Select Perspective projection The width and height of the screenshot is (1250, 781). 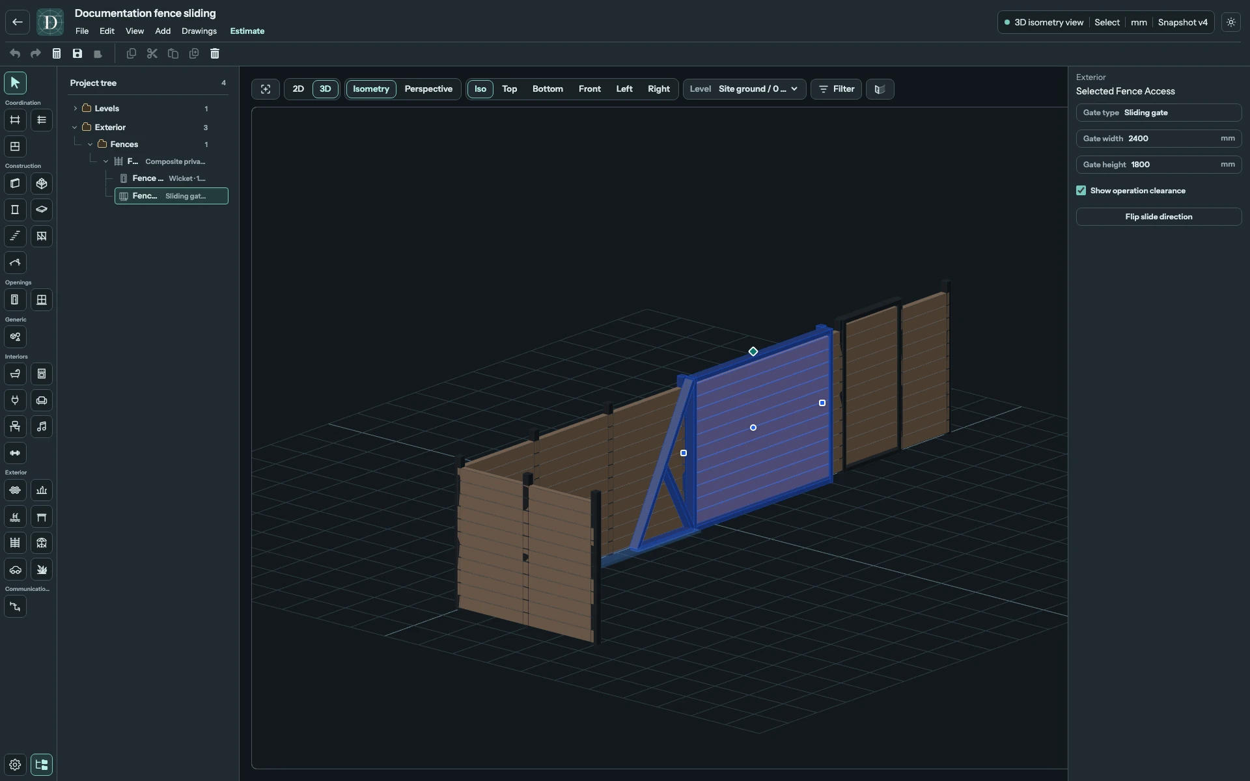coord(428,89)
